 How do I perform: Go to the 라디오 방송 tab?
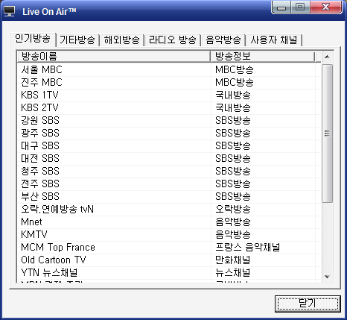click(173, 40)
